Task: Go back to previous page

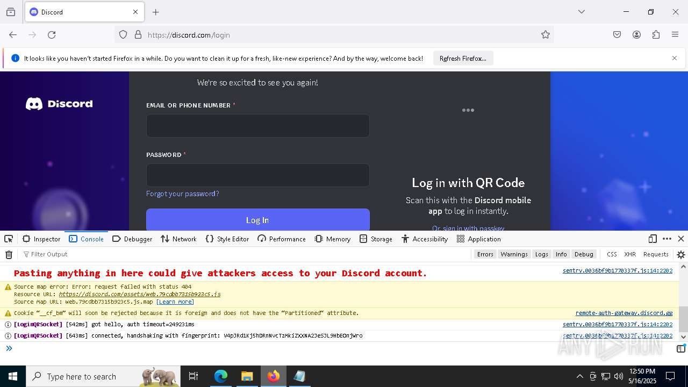Action: pyautogui.click(x=13, y=35)
